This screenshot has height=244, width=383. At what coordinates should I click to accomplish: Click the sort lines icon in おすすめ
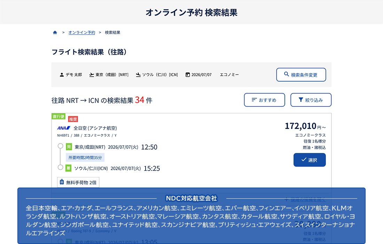click(x=254, y=100)
